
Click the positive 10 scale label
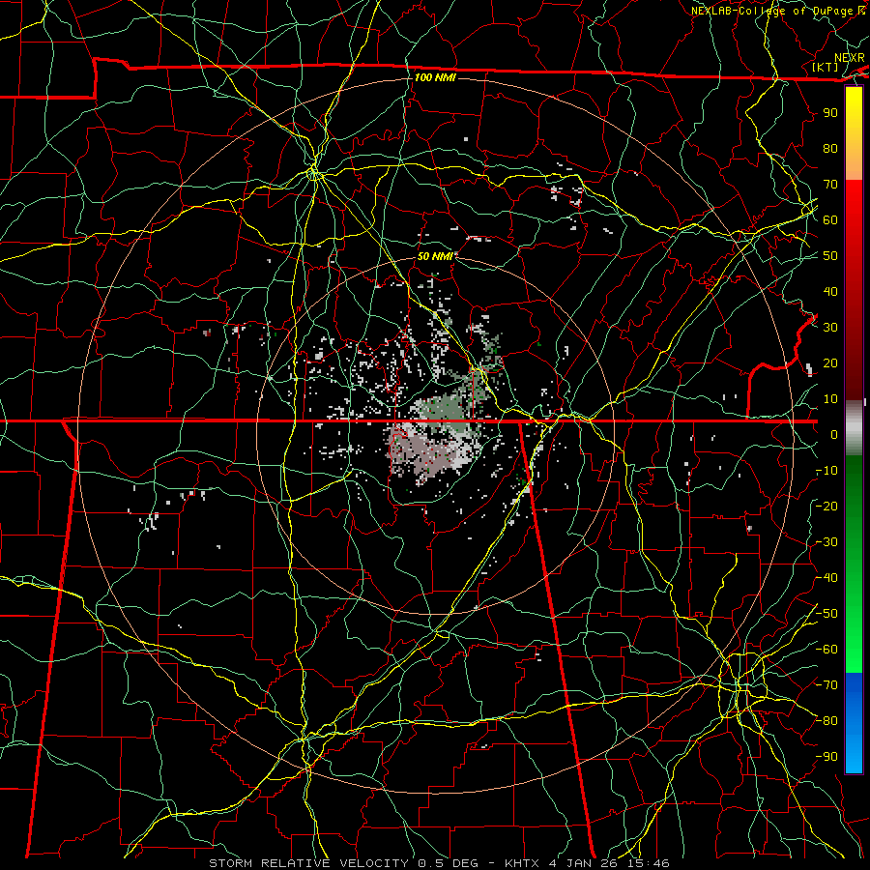click(x=830, y=399)
